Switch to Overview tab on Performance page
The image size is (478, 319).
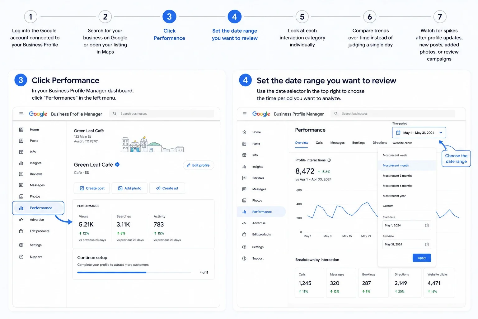point(302,143)
